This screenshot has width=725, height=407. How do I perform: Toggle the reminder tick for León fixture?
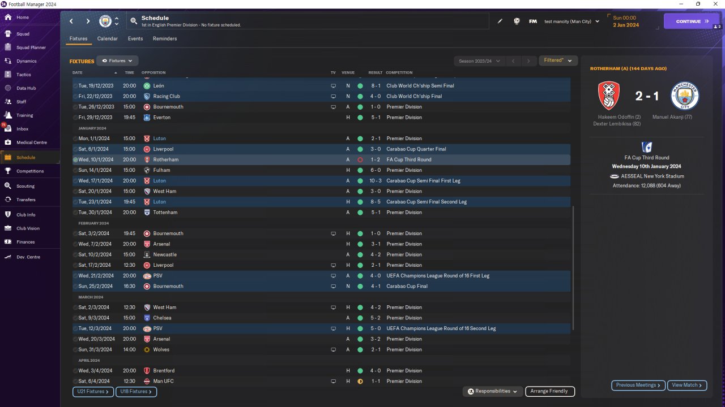click(x=76, y=86)
